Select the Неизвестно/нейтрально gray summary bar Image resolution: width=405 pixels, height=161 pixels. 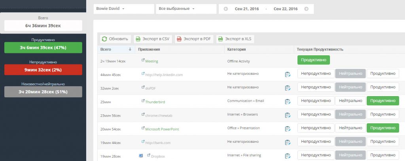click(x=43, y=92)
